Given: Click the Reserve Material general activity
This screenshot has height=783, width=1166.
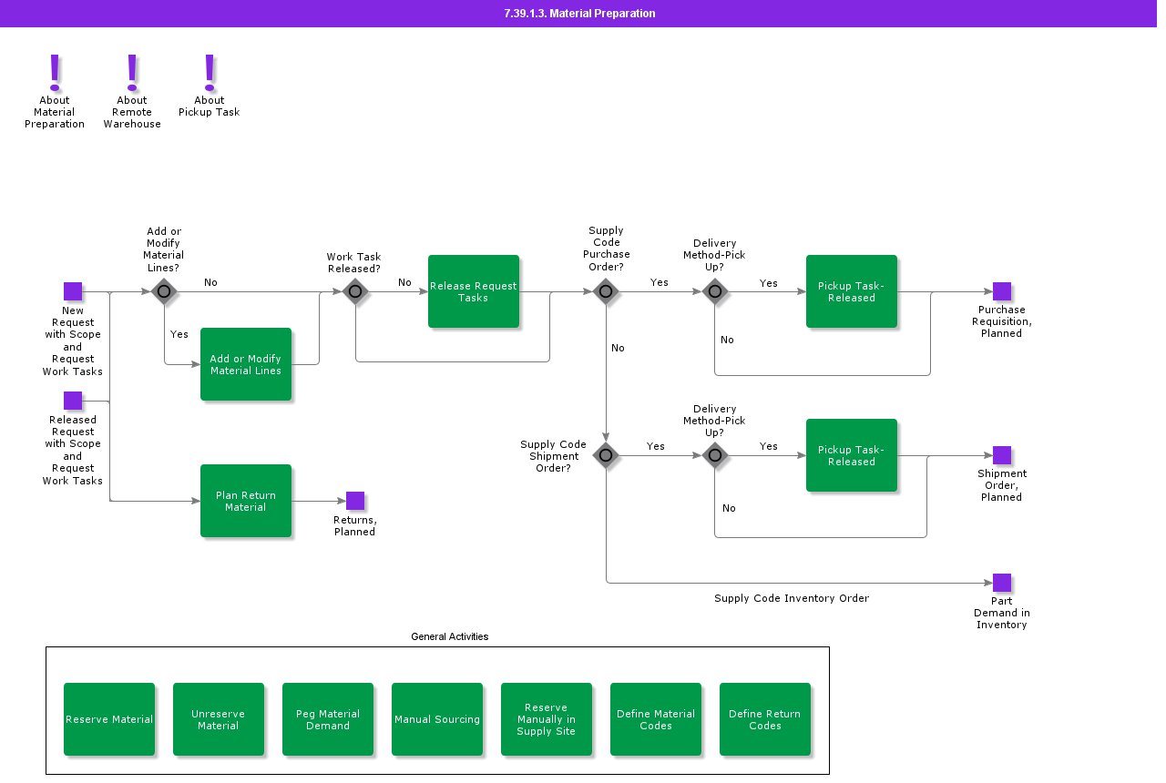Looking at the screenshot, I should click(x=109, y=719).
